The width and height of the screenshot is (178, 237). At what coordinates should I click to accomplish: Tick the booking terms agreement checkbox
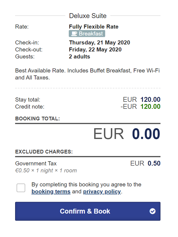pyautogui.click(x=21, y=188)
